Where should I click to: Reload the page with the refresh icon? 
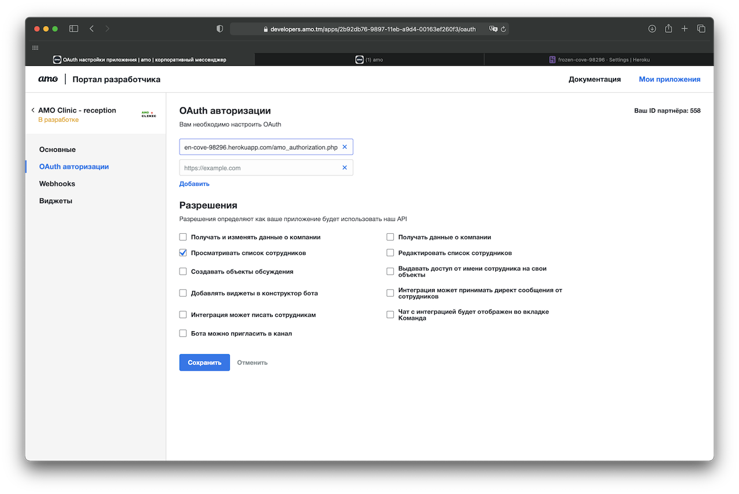tap(503, 29)
